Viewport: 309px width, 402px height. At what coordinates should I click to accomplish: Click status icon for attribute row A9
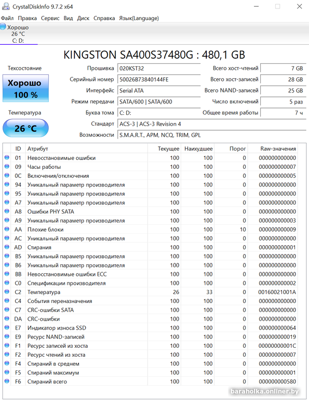click(x=7, y=220)
